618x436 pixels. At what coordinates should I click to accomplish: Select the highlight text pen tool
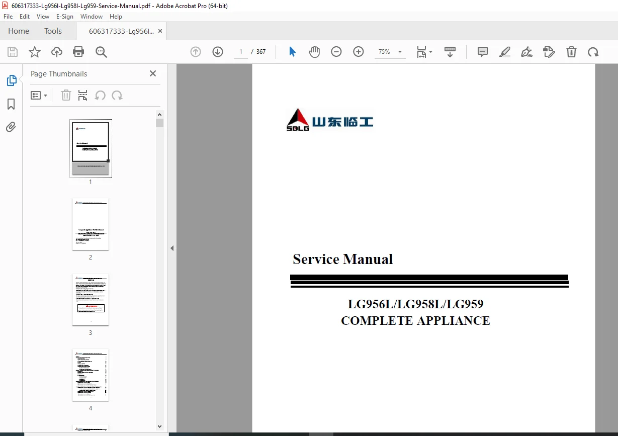[x=505, y=52]
